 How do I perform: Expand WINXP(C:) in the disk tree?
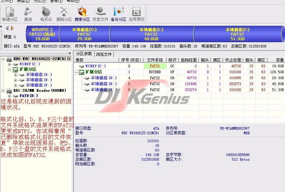pos(9,64)
